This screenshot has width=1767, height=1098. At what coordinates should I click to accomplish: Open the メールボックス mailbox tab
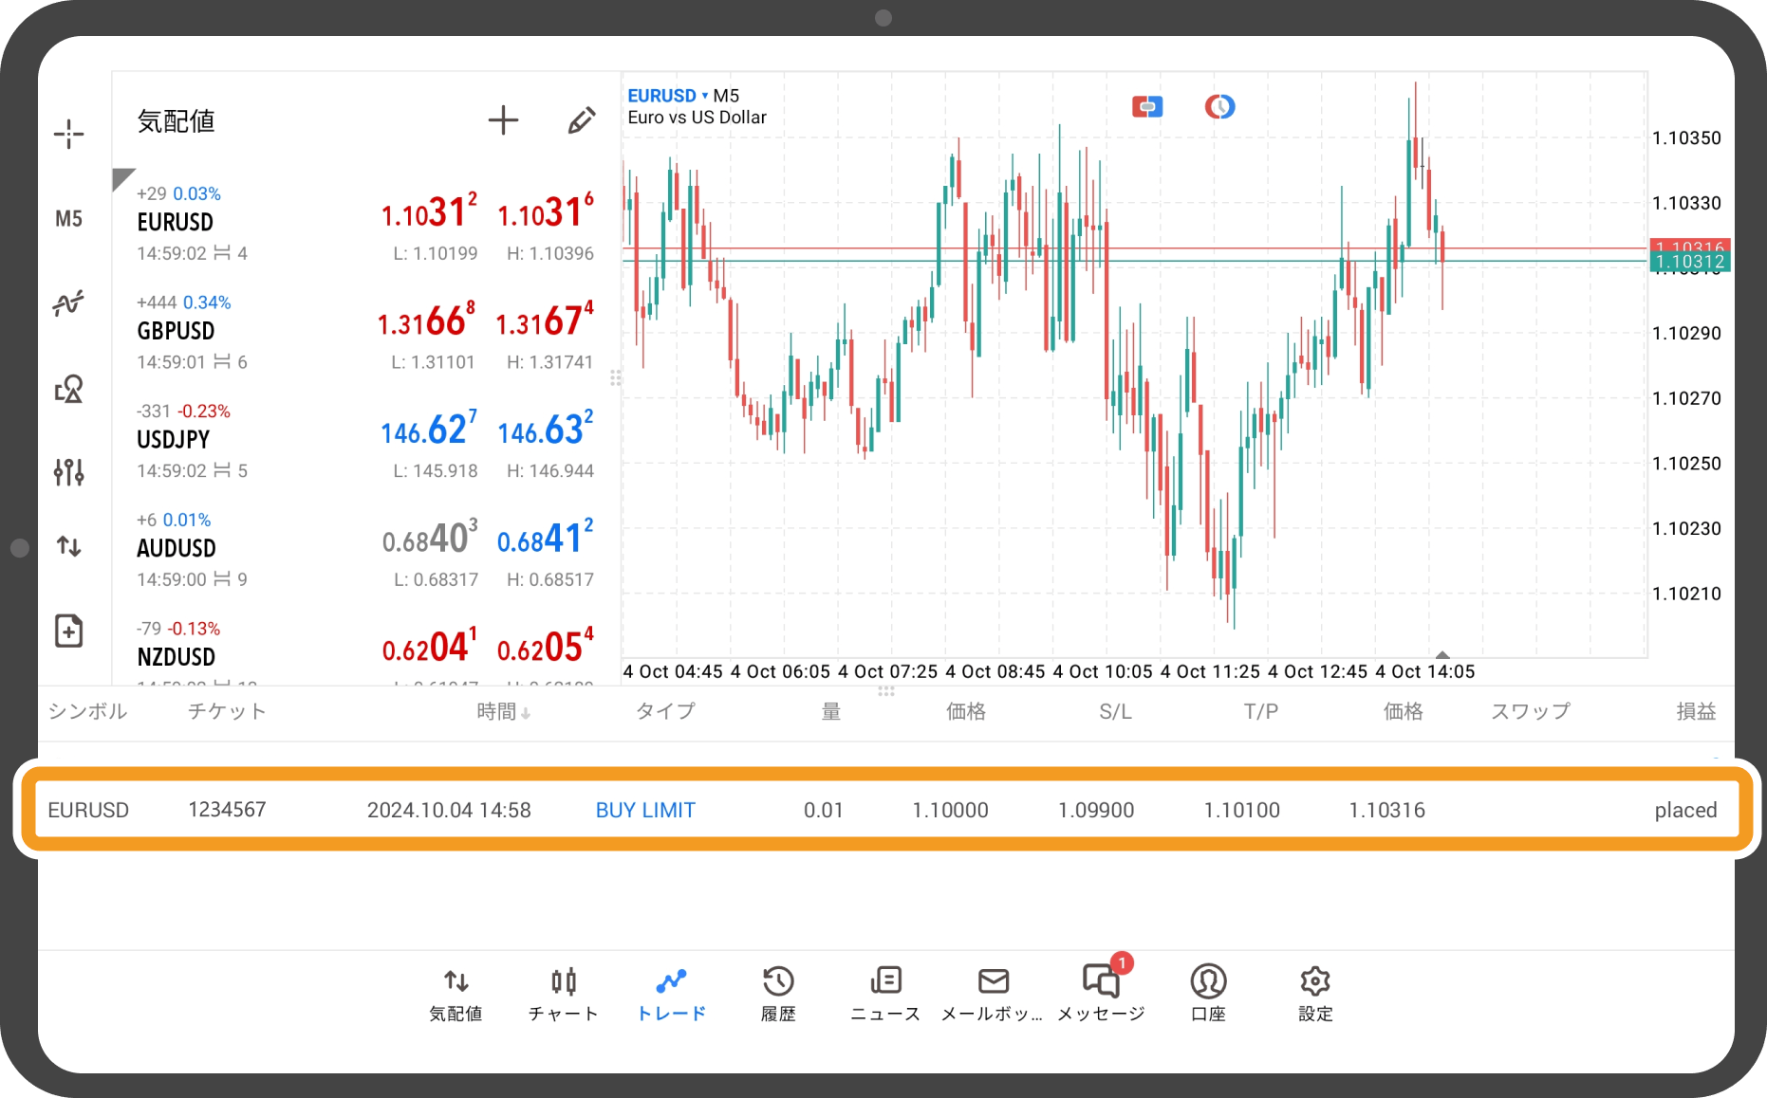coord(992,995)
